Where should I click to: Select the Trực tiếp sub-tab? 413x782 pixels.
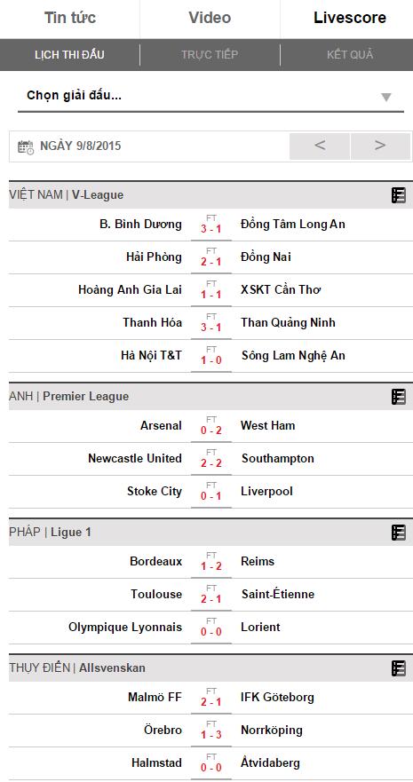click(x=210, y=55)
